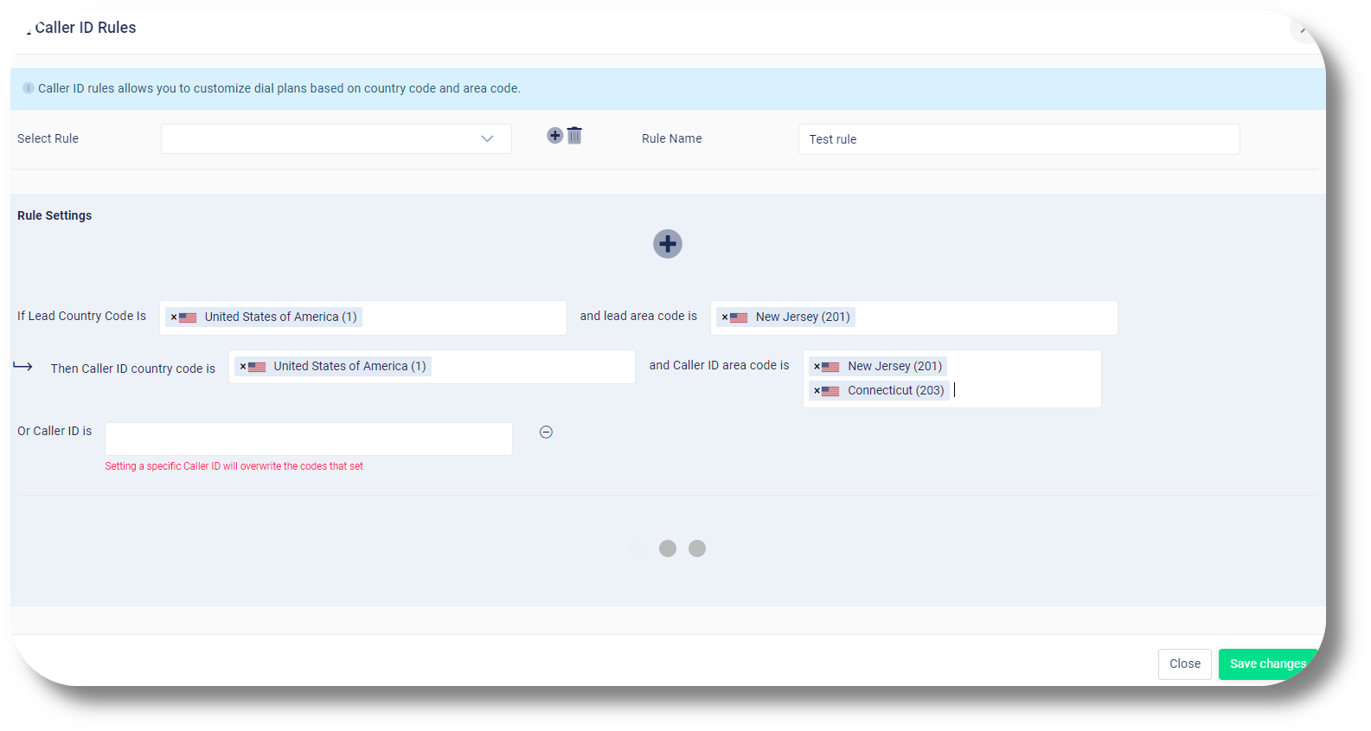Open the Select Rule dropdown
The height and width of the screenshot is (731, 1371).
coord(336,138)
